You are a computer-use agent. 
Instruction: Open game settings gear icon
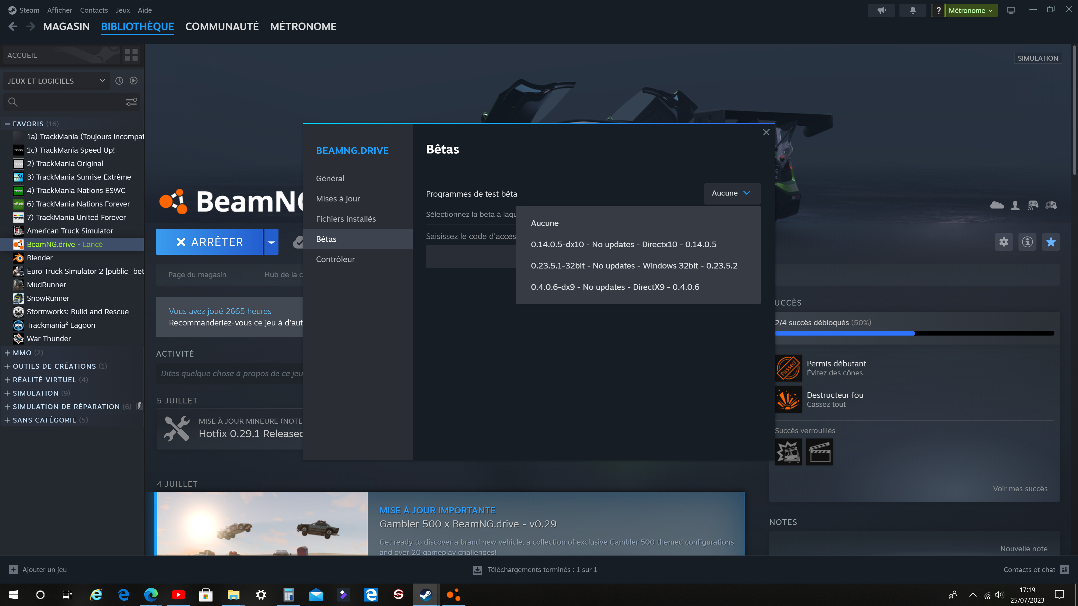click(1004, 242)
